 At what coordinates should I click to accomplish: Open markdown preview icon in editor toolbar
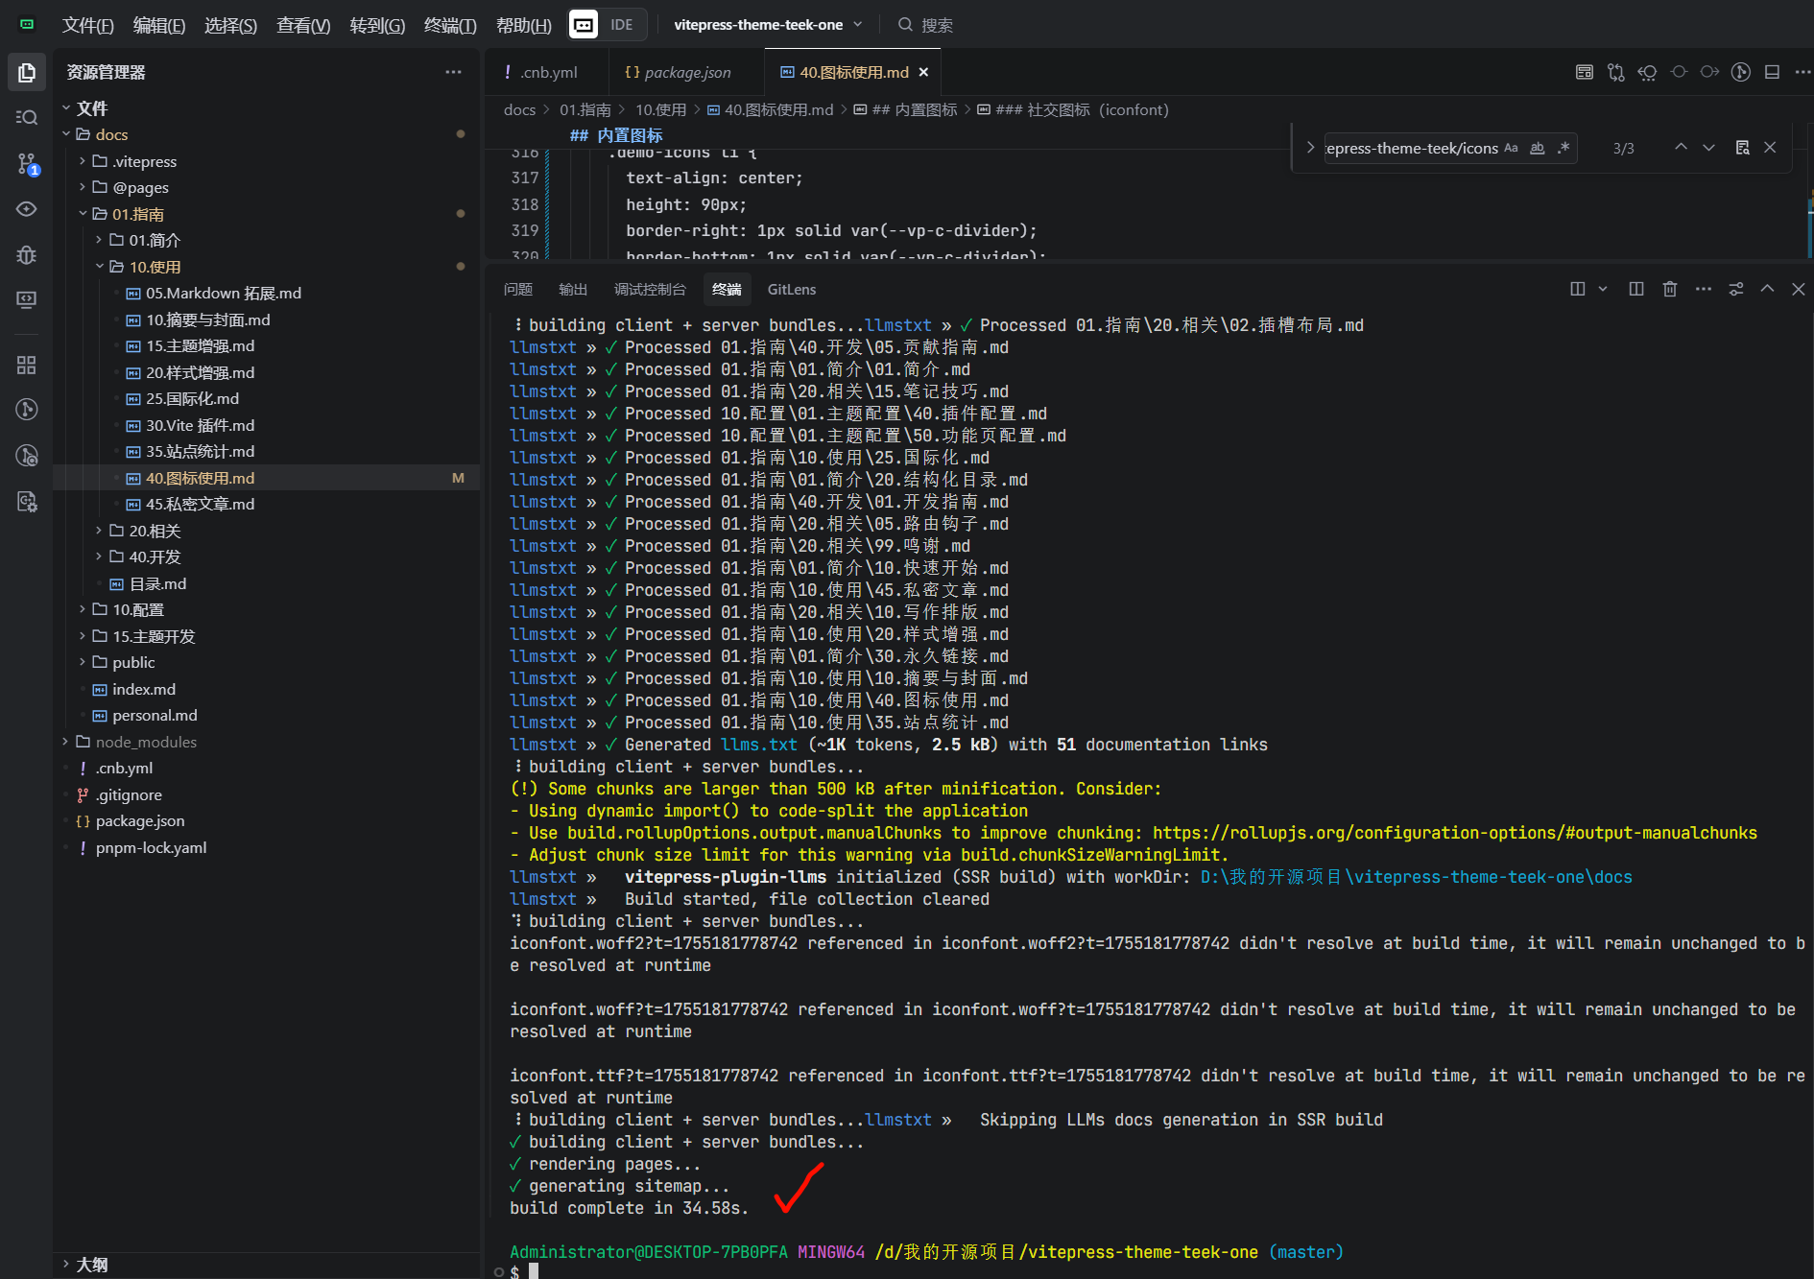(x=1585, y=72)
